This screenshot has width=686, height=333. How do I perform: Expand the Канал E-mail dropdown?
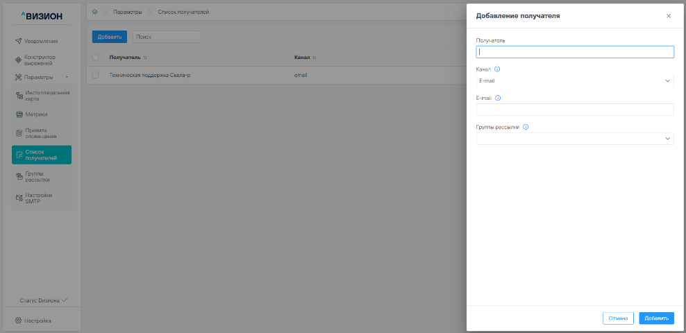coord(574,81)
